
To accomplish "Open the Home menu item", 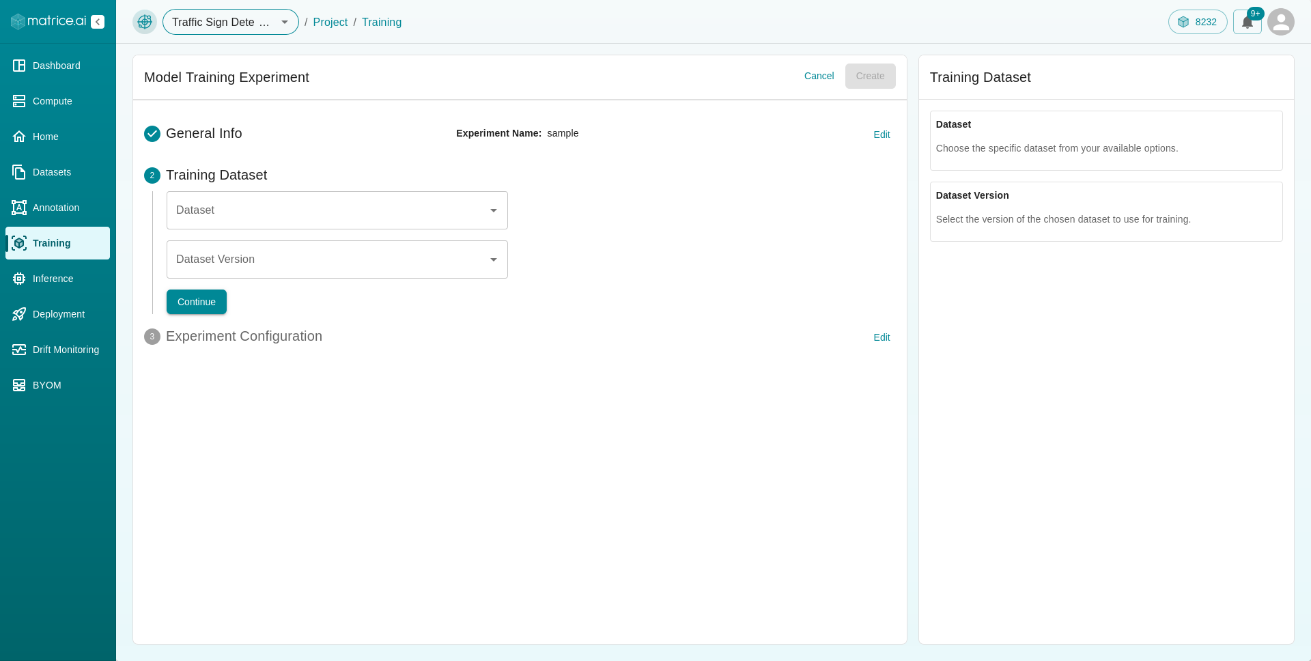I will pyautogui.click(x=57, y=137).
